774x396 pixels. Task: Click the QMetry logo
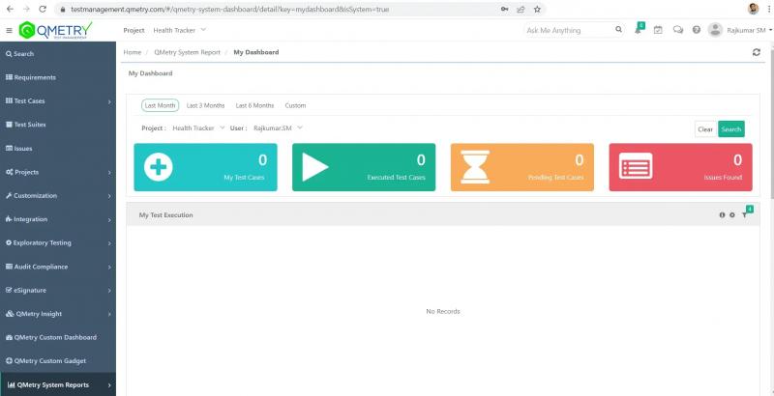tap(55, 30)
